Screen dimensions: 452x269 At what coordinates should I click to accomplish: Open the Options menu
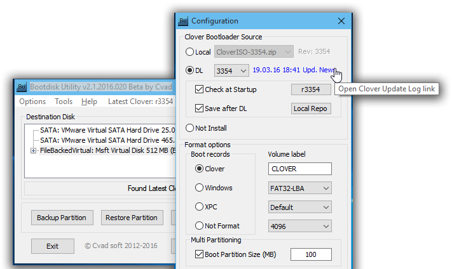[x=32, y=102]
